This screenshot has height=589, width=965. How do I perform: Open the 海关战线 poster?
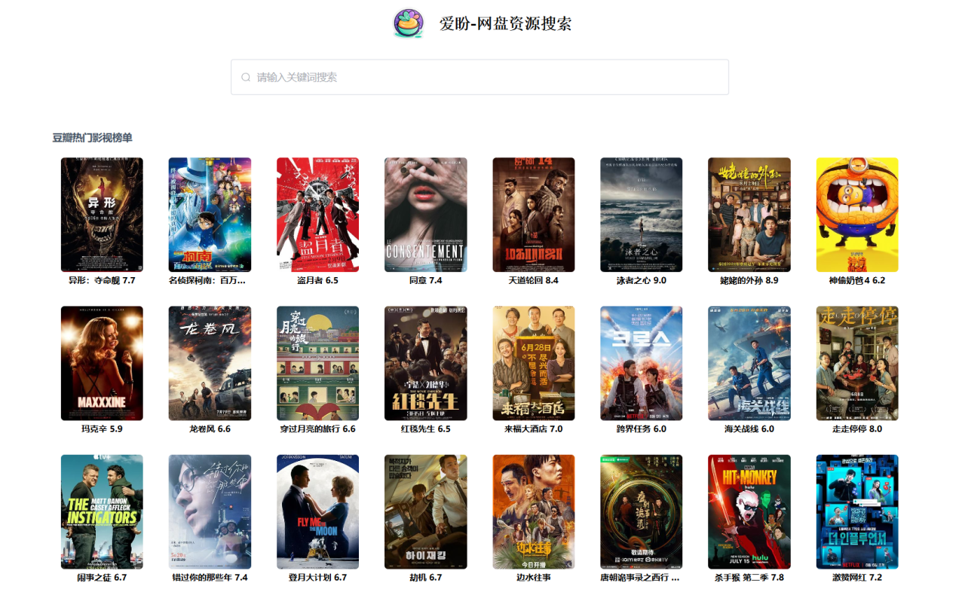point(749,363)
